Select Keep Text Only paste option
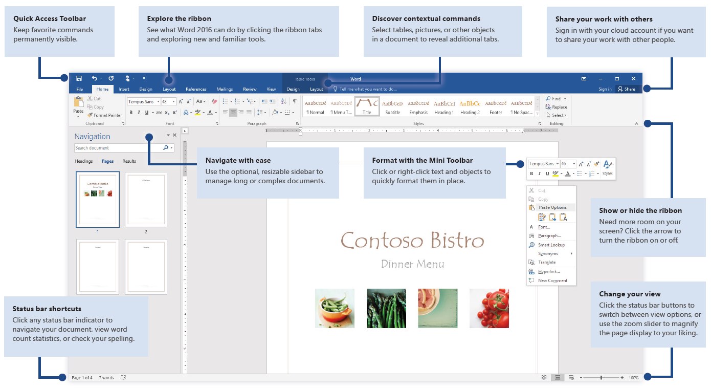711x389 pixels. pyautogui.click(x=563, y=218)
